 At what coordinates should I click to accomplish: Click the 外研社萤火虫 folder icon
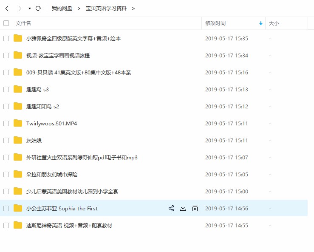[18, 157]
